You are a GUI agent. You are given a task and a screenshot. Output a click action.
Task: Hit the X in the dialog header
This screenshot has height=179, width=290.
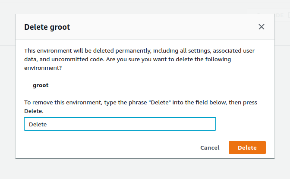[x=261, y=27]
